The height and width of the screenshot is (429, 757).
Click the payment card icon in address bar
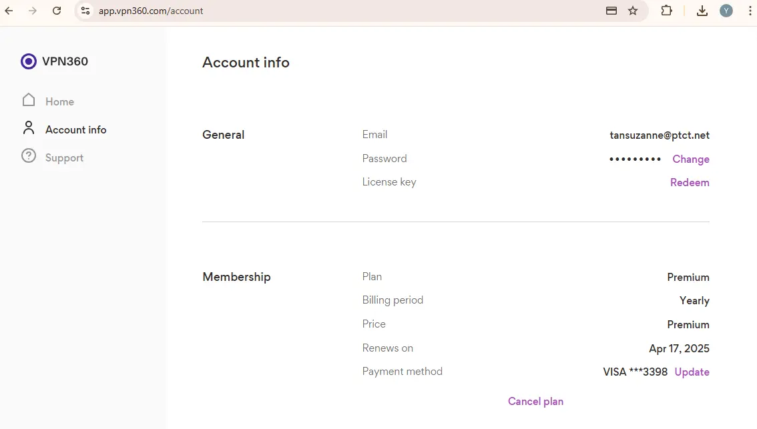pos(611,11)
